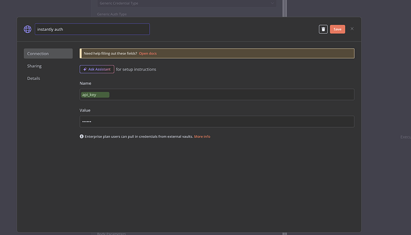Expand the Generic Credential Type dropdown behind dialog

click(x=186, y=4)
